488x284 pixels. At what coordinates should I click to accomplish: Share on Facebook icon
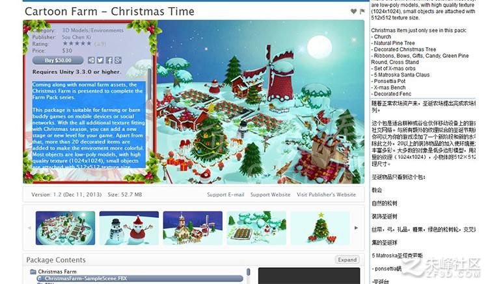point(109,60)
